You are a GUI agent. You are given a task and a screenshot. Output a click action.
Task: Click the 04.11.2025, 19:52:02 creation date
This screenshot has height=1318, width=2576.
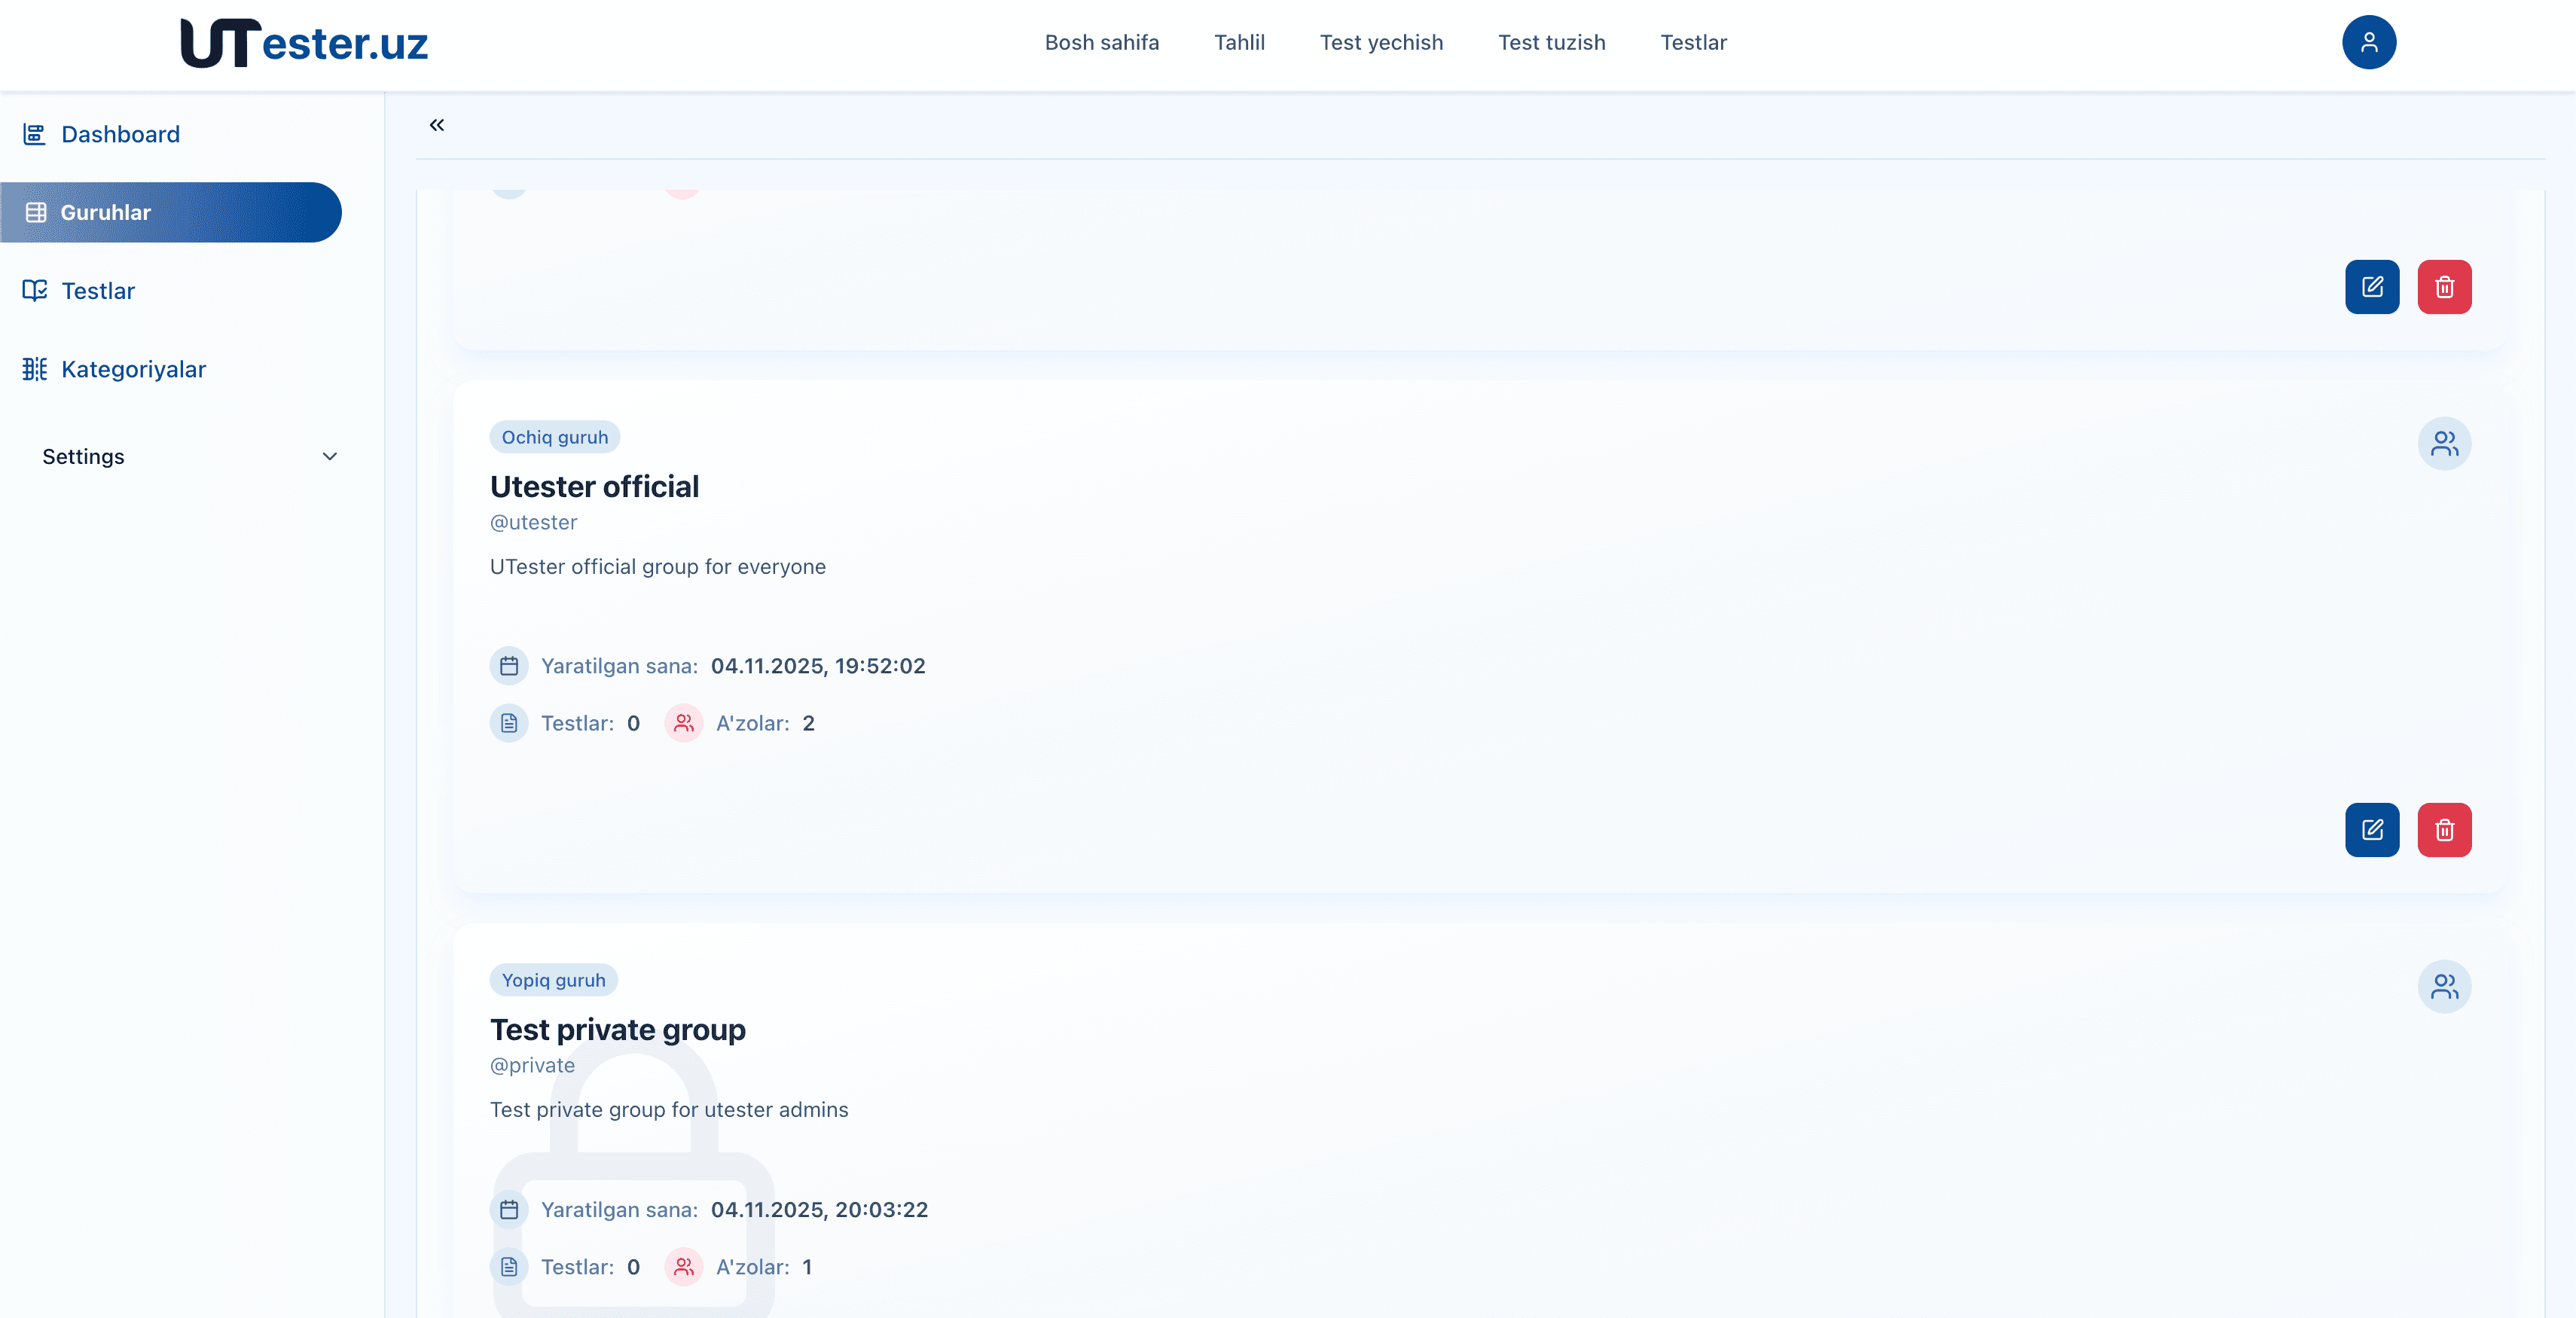818,666
